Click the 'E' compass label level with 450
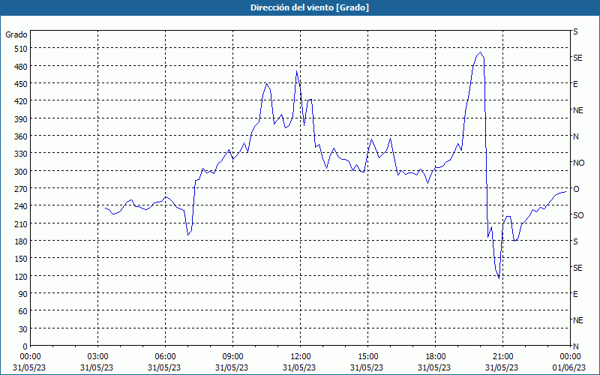This screenshot has height=375, width=600. click(575, 84)
